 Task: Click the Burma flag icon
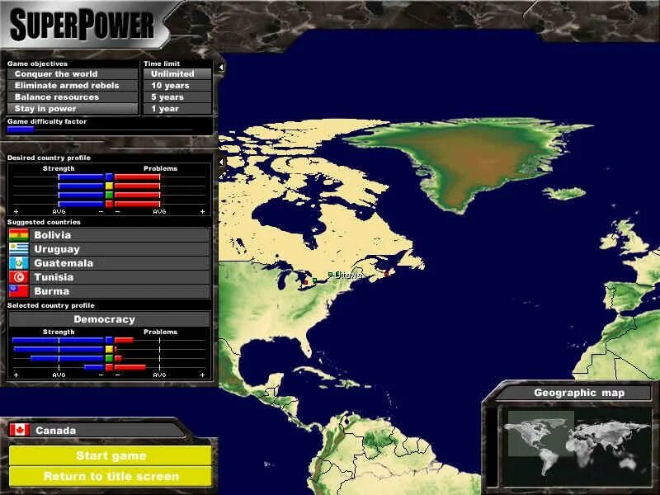pyautogui.click(x=19, y=291)
